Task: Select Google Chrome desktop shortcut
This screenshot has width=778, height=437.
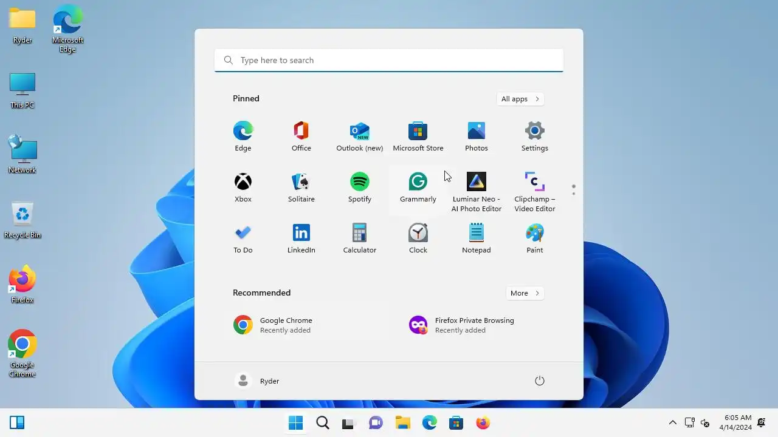Action: (22, 353)
